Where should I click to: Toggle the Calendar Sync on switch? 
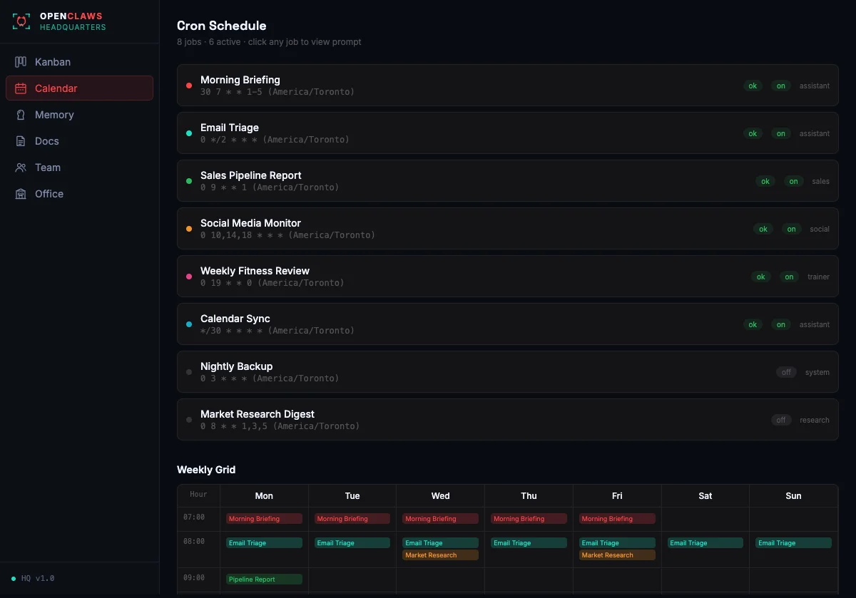(781, 324)
